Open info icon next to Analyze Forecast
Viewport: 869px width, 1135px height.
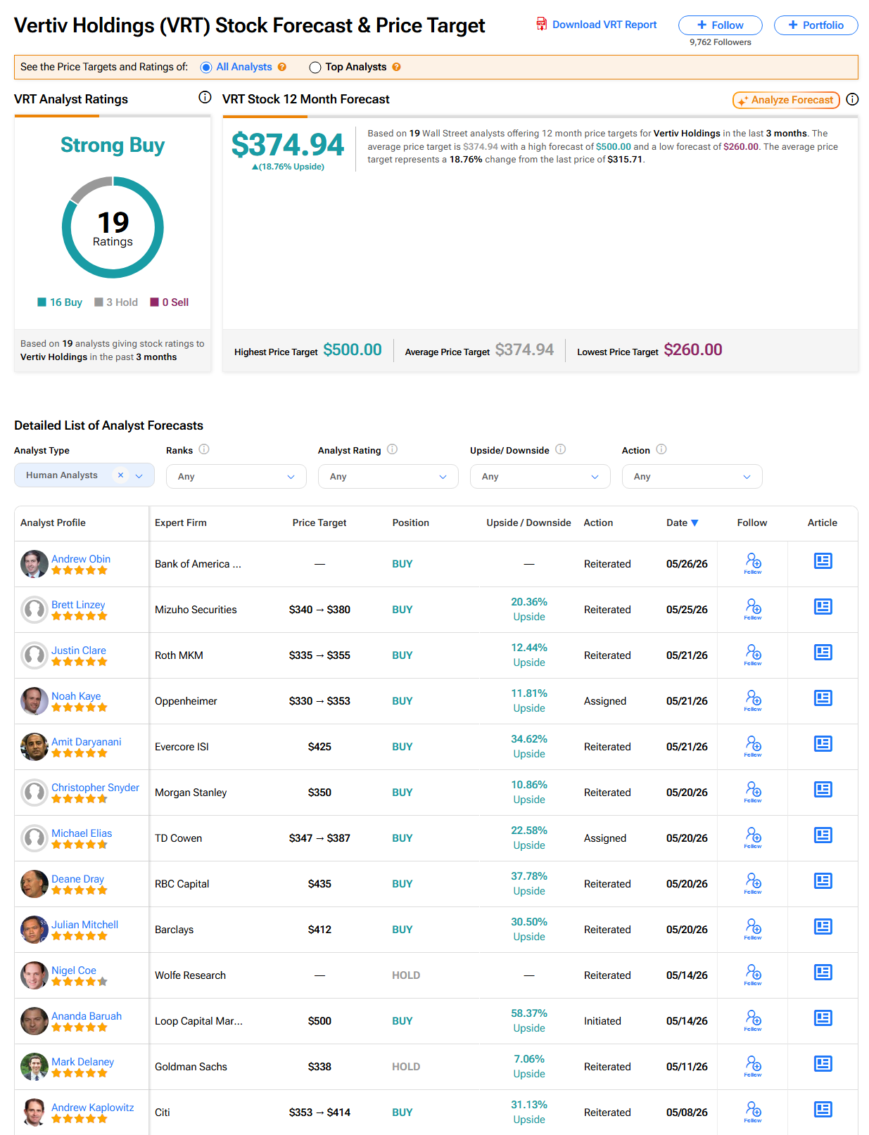852,99
